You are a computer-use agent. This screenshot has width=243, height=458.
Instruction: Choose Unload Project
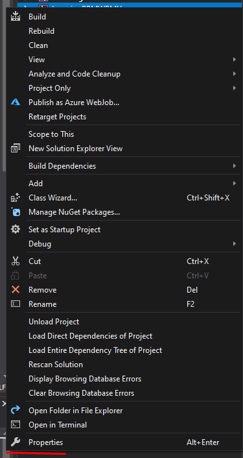click(54, 322)
